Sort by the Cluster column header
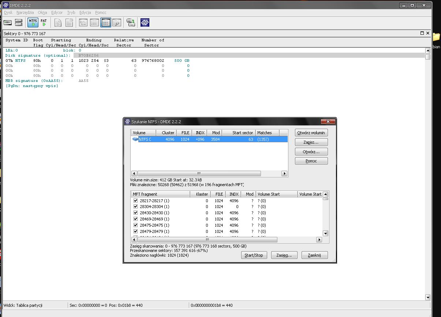The height and width of the screenshot is (317, 441). (x=167, y=133)
